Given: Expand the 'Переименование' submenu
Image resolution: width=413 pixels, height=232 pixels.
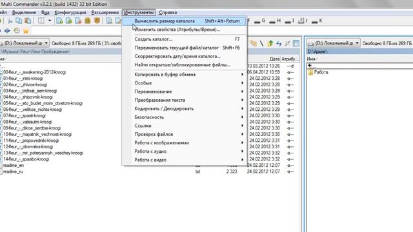Looking at the screenshot, I should pyautogui.click(x=185, y=92).
